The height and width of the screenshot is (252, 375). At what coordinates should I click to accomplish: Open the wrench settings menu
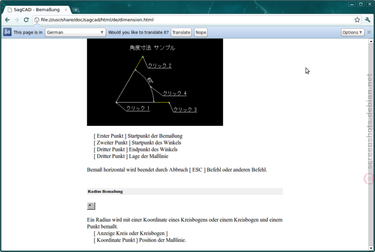(367, 20)
